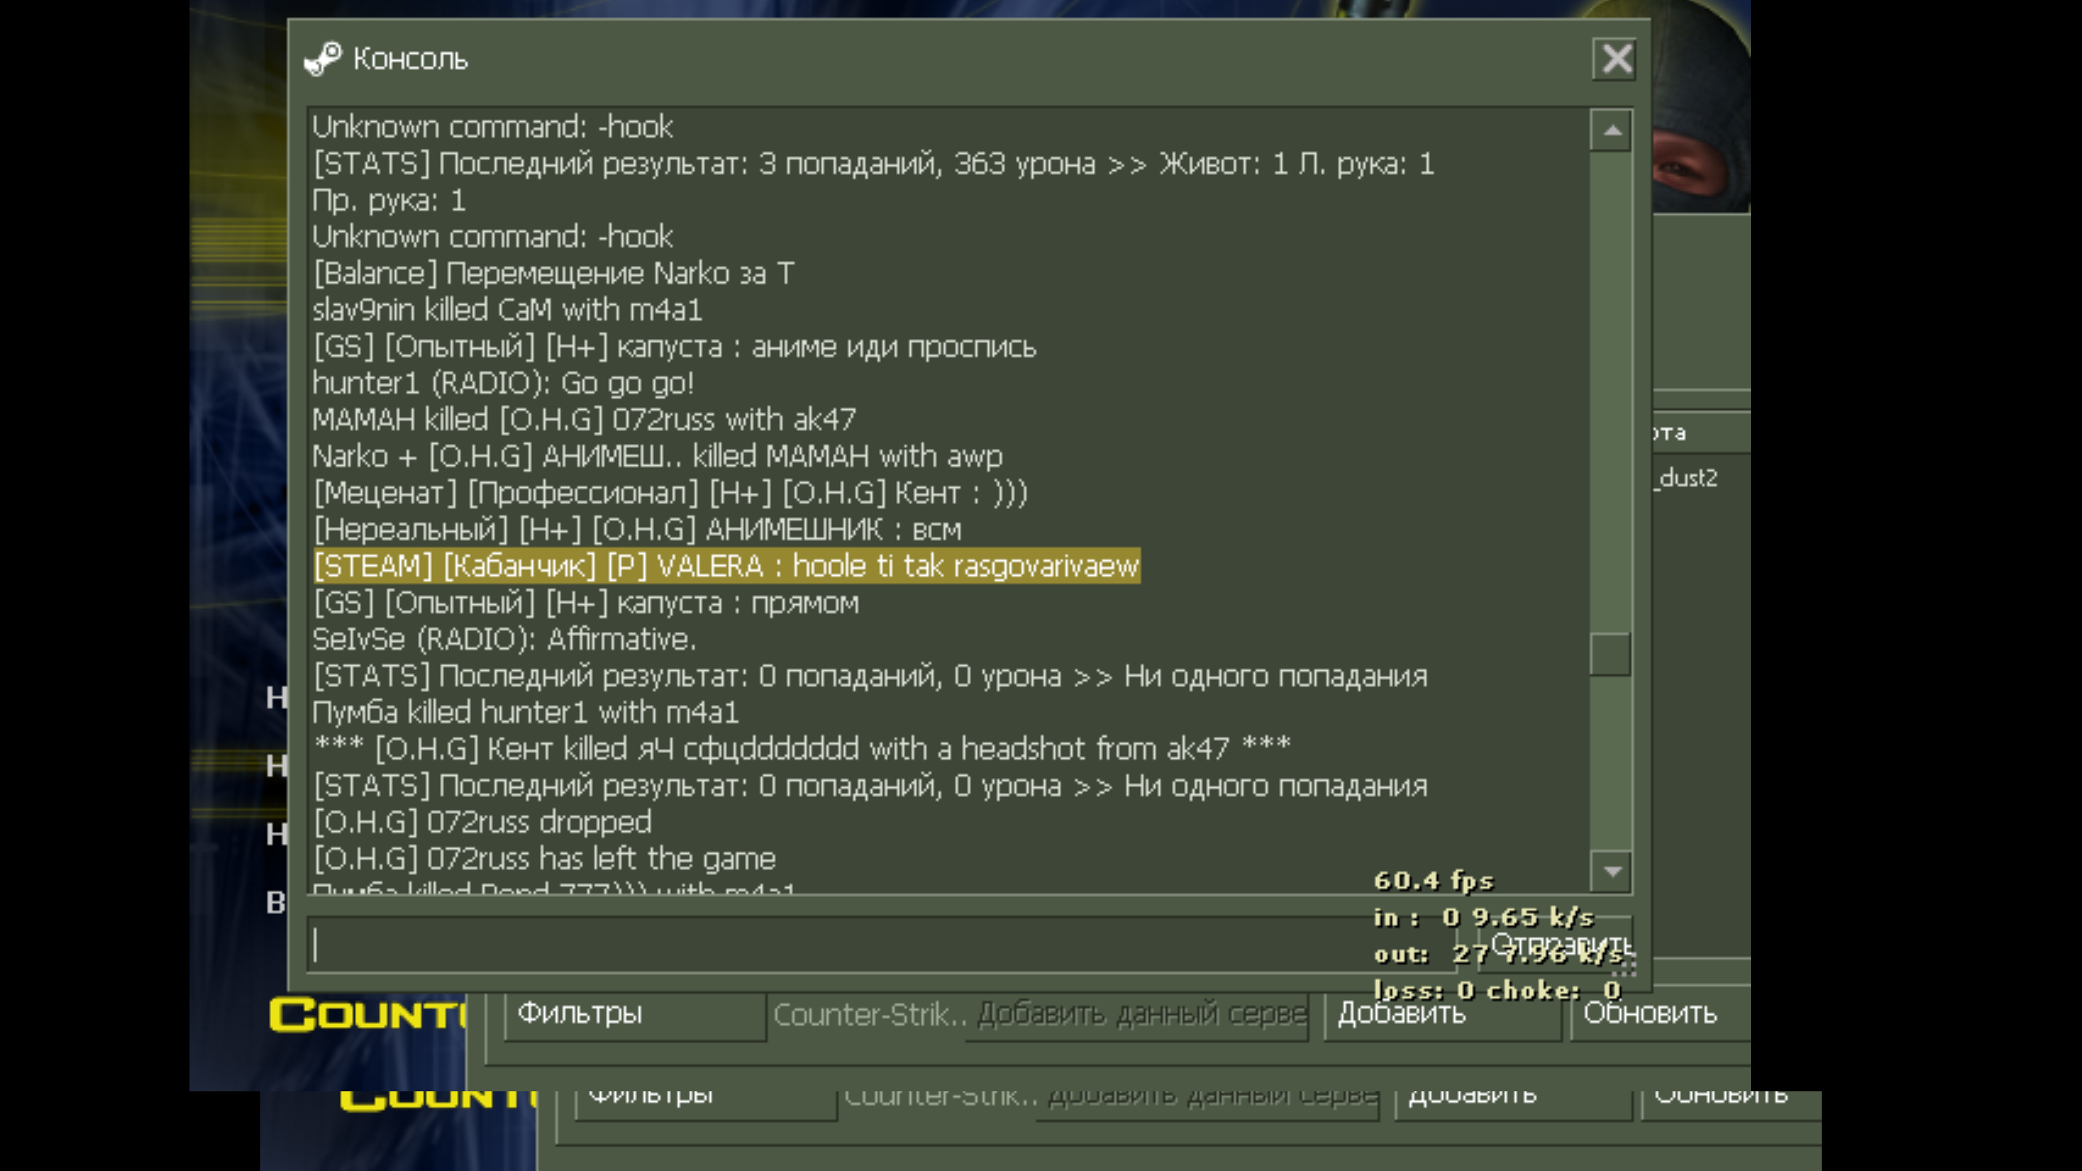2082x1171 pixels.
Task: Click 'Narko + [O.H.G] АНИМЕШ.. killed MAMAH' line
Action: pyautogui.click(x=658, y=456)
